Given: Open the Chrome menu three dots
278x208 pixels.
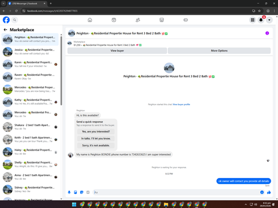Looking at the screenshot, I should pyautogui.click(x=274, y=11).
